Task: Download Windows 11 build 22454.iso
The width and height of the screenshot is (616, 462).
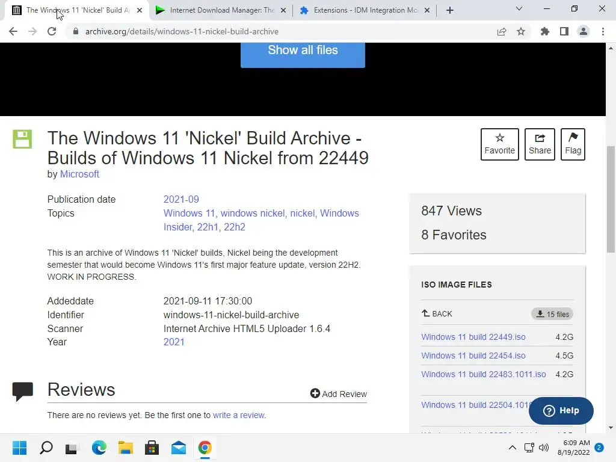Action: [x=473, y=356]
